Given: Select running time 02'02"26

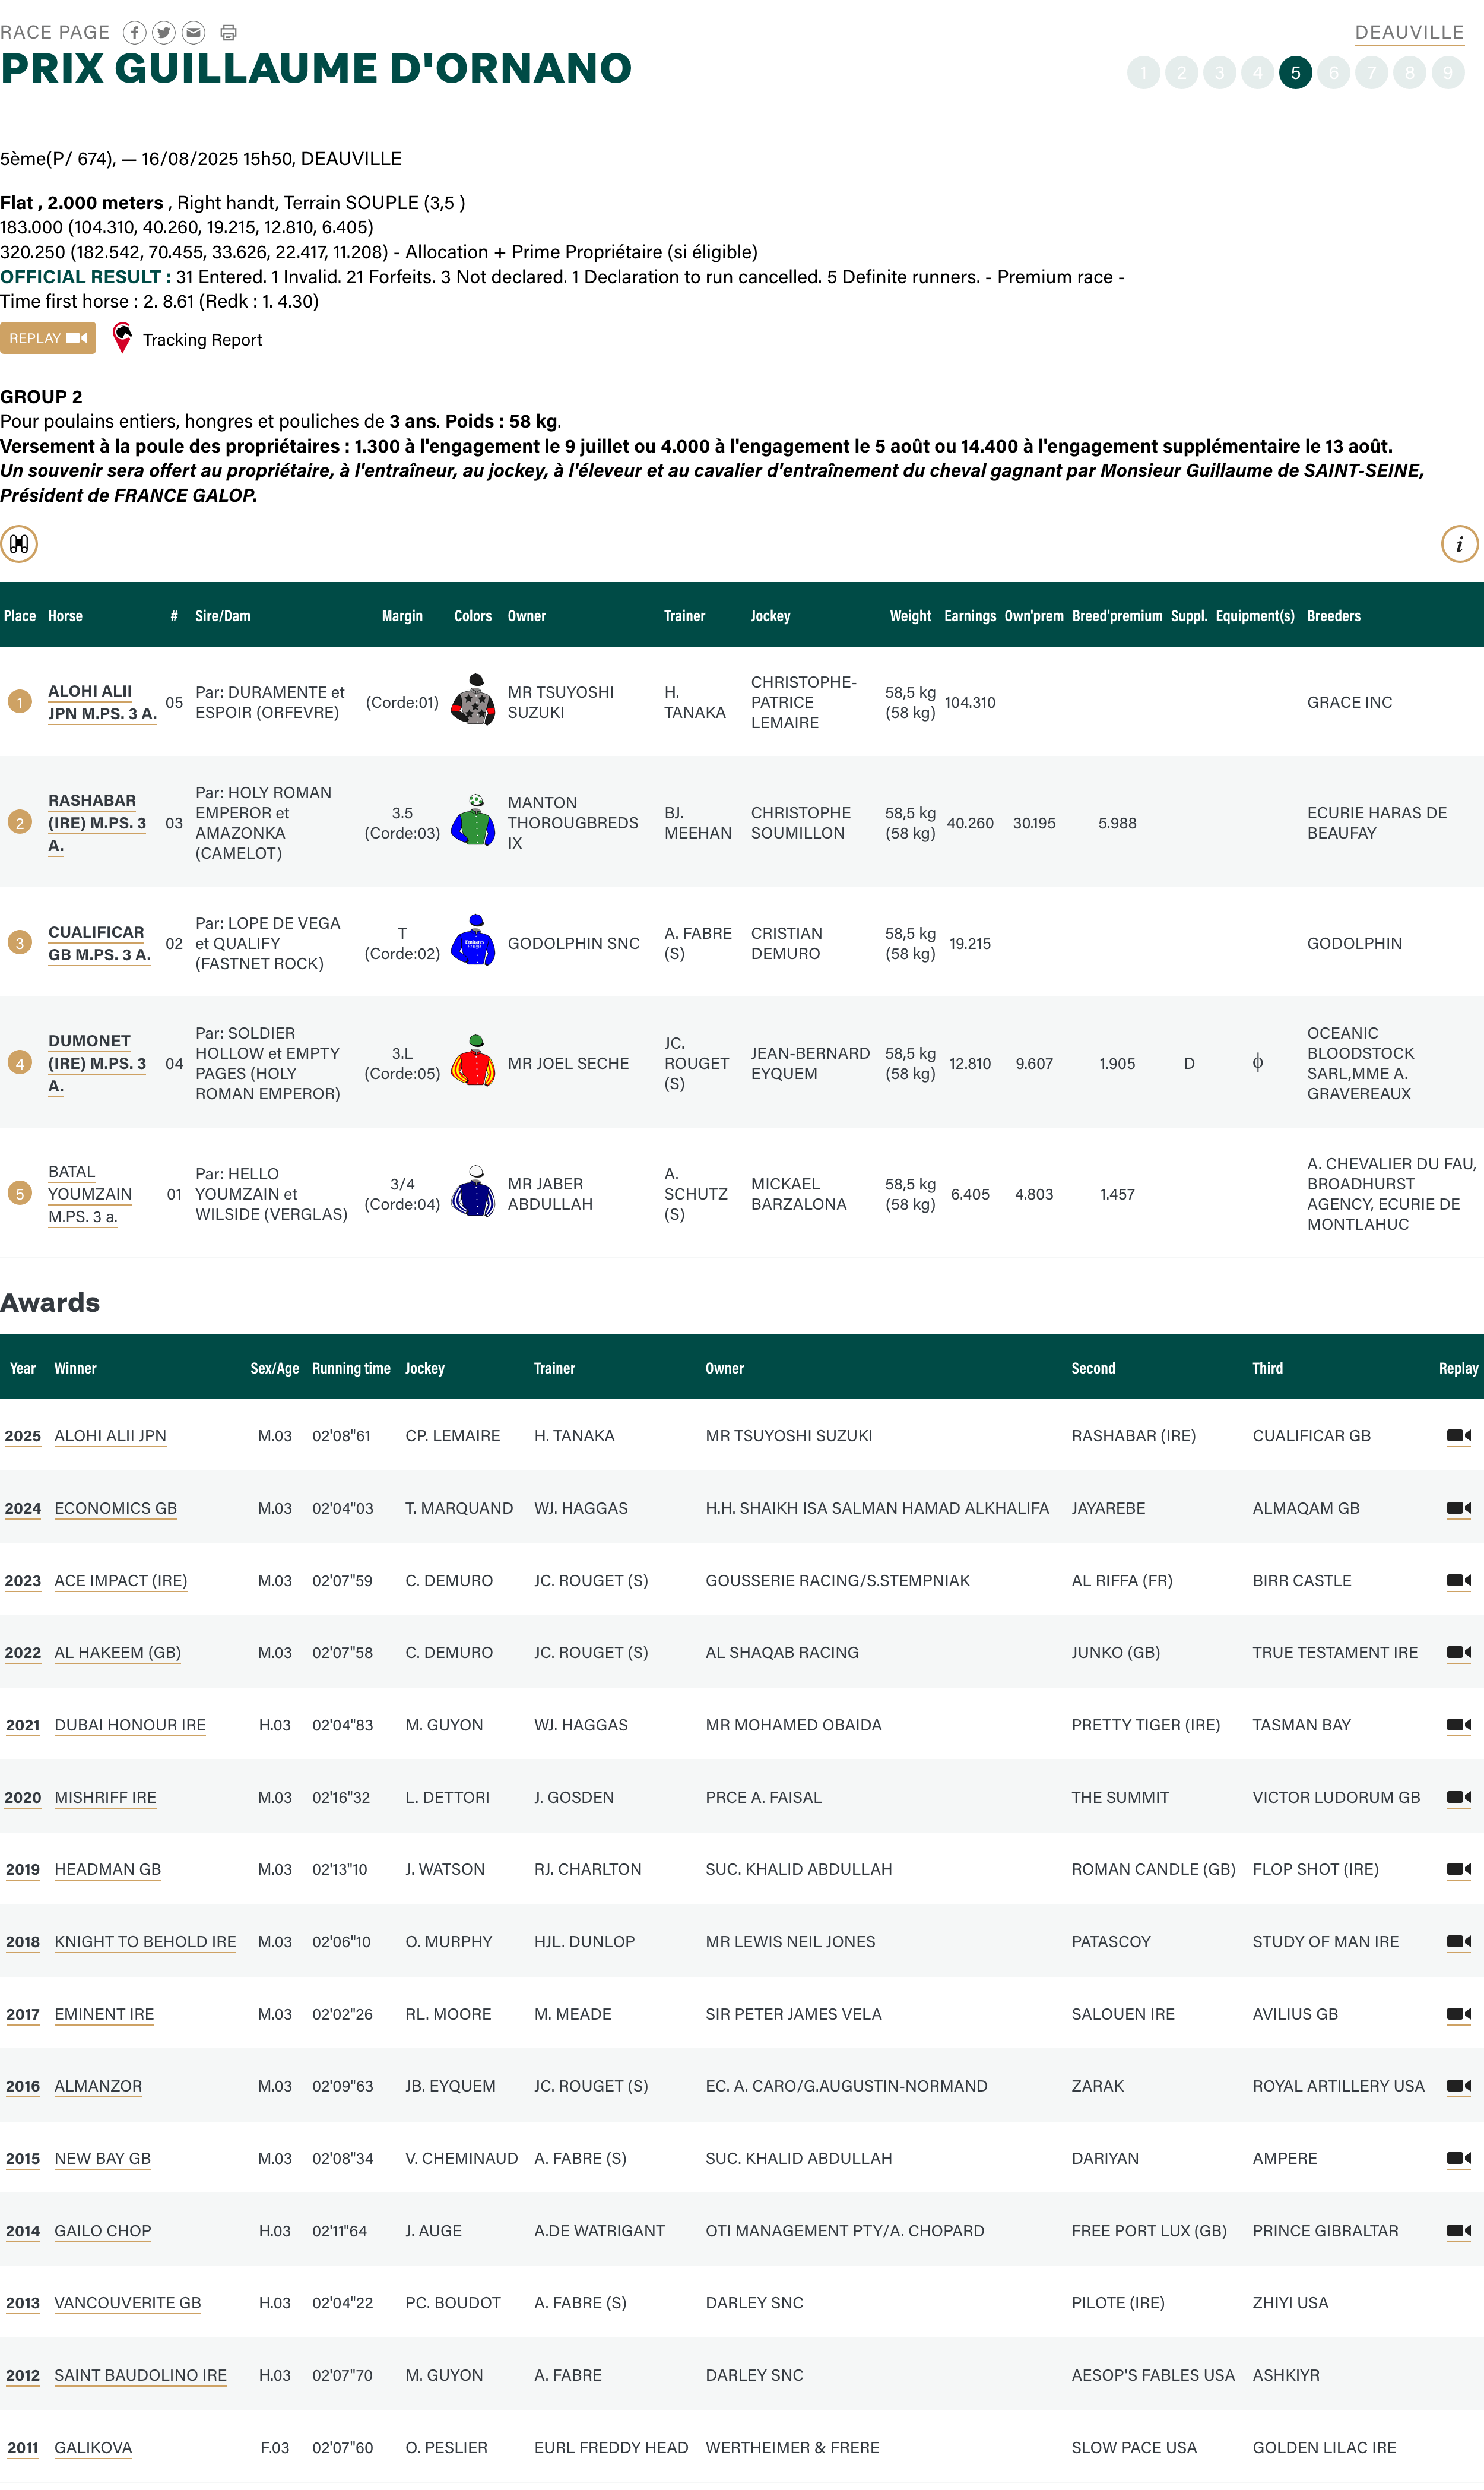Looking at the screenshot, I should click(x=342, y=2015).
